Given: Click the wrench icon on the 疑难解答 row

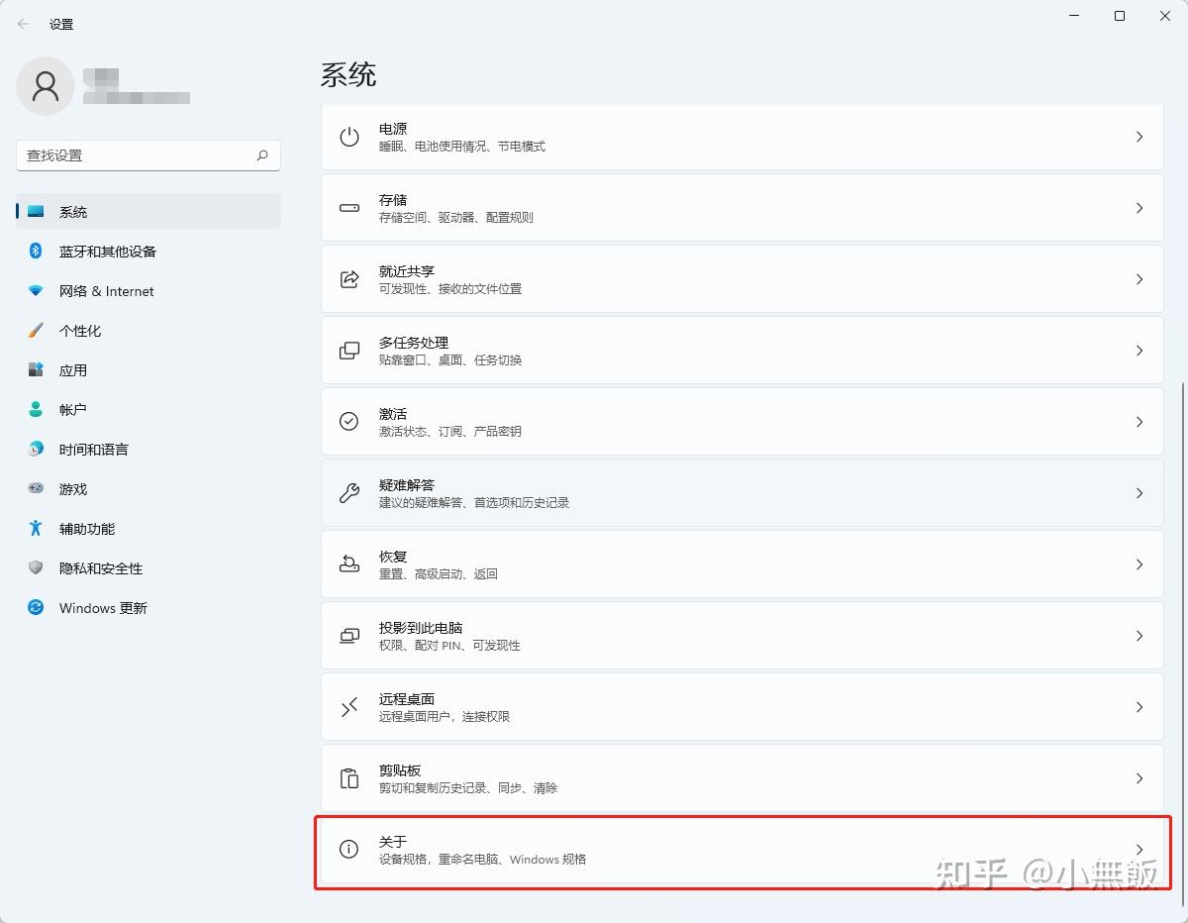Looking at the screenshot, I should coord(348,493).
